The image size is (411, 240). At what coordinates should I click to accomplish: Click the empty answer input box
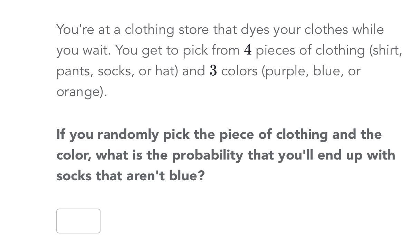(x=78, y=221)
